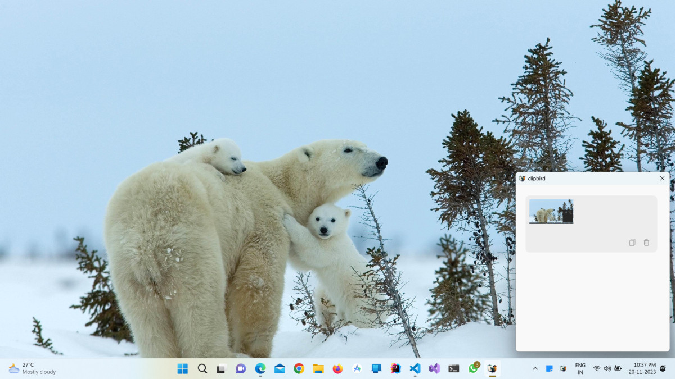Open the volume control in tray
This screenshot has width=675, height=379.
pyautogui.click(x=607, y=368)
